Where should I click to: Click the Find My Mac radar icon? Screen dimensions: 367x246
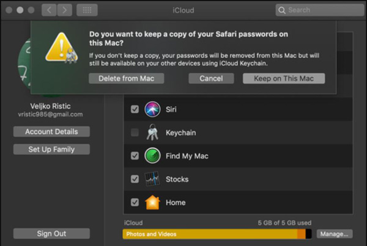tap(152, 156)
